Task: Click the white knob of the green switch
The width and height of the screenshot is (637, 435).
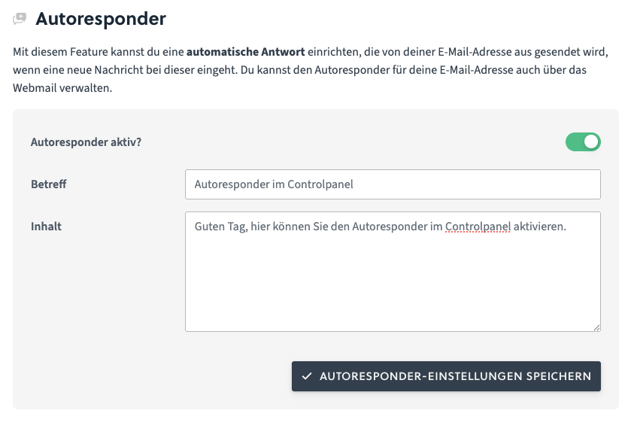Action: (591, 141)
